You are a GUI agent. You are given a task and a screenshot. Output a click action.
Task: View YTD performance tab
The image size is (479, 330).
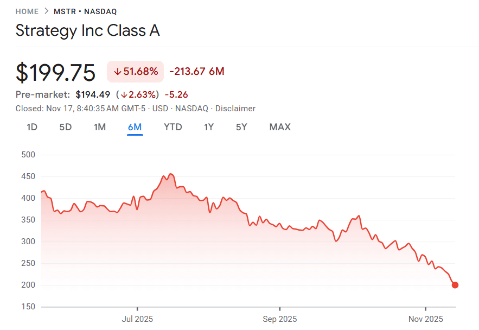click(173, 126)
